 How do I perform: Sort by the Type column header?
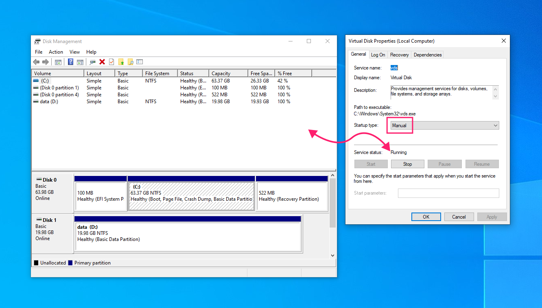point(129,74)
